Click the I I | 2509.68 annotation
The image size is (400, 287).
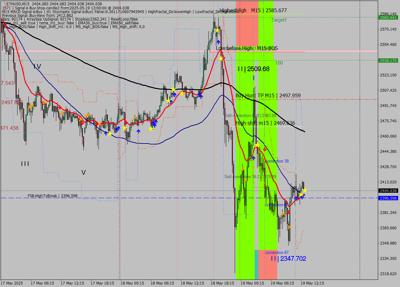tap(253, 69)
